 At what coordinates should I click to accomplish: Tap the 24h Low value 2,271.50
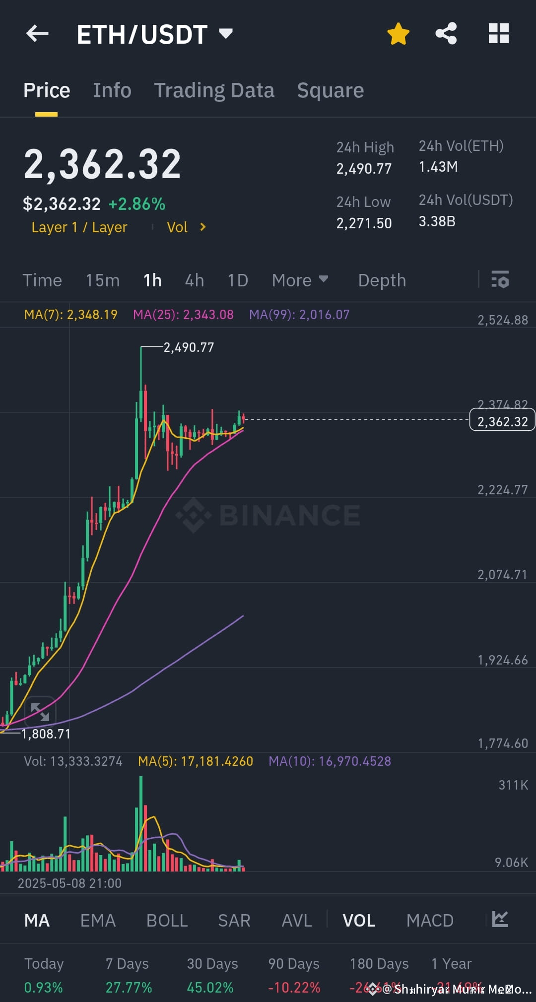tap(364, 223)
